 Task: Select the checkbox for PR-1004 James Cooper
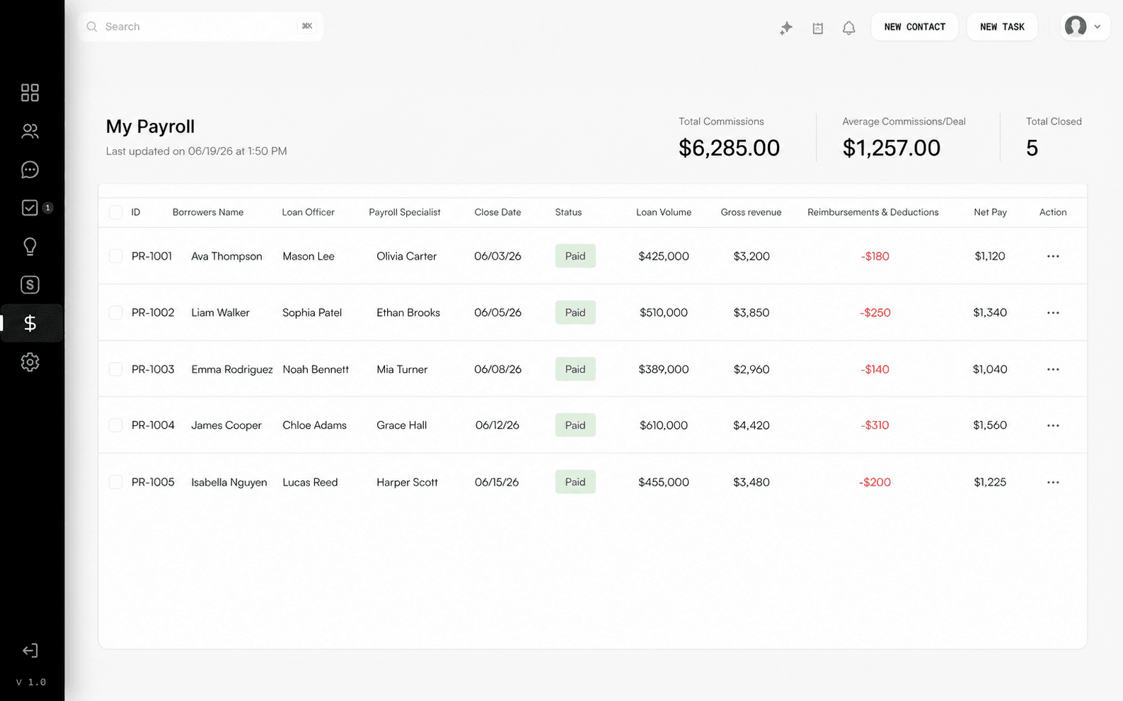tap(115, 425)
